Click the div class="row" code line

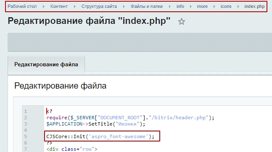pyautogui.click(x=72, y=149)
